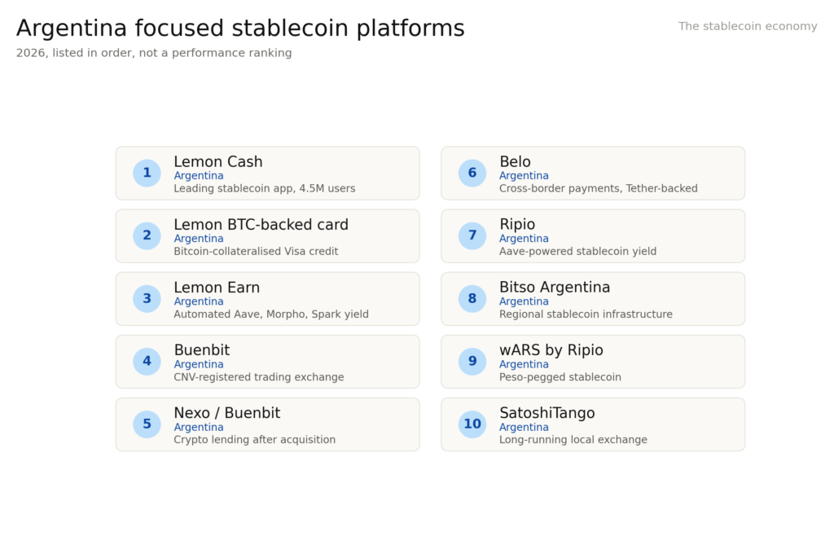Click the 'Argentina focused stablecoin platforms' title
The image size is (834, 554).
coord(240,29)
